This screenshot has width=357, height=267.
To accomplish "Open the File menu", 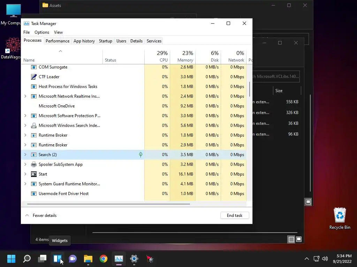I will (26, 32).
